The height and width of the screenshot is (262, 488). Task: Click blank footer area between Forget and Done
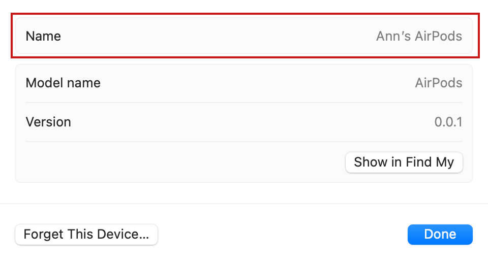pos(282,235)
